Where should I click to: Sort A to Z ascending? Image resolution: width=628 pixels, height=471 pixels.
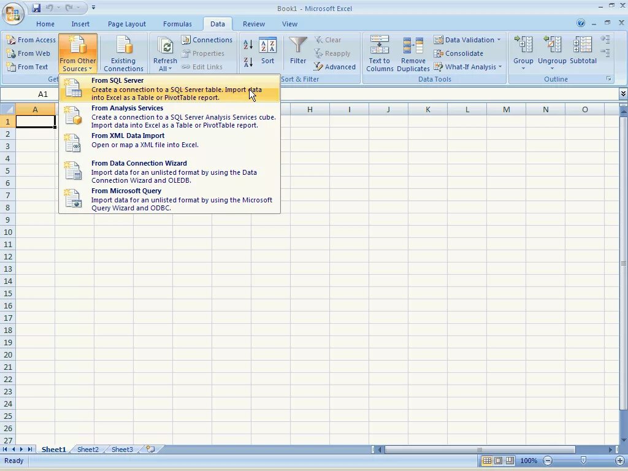248,44
